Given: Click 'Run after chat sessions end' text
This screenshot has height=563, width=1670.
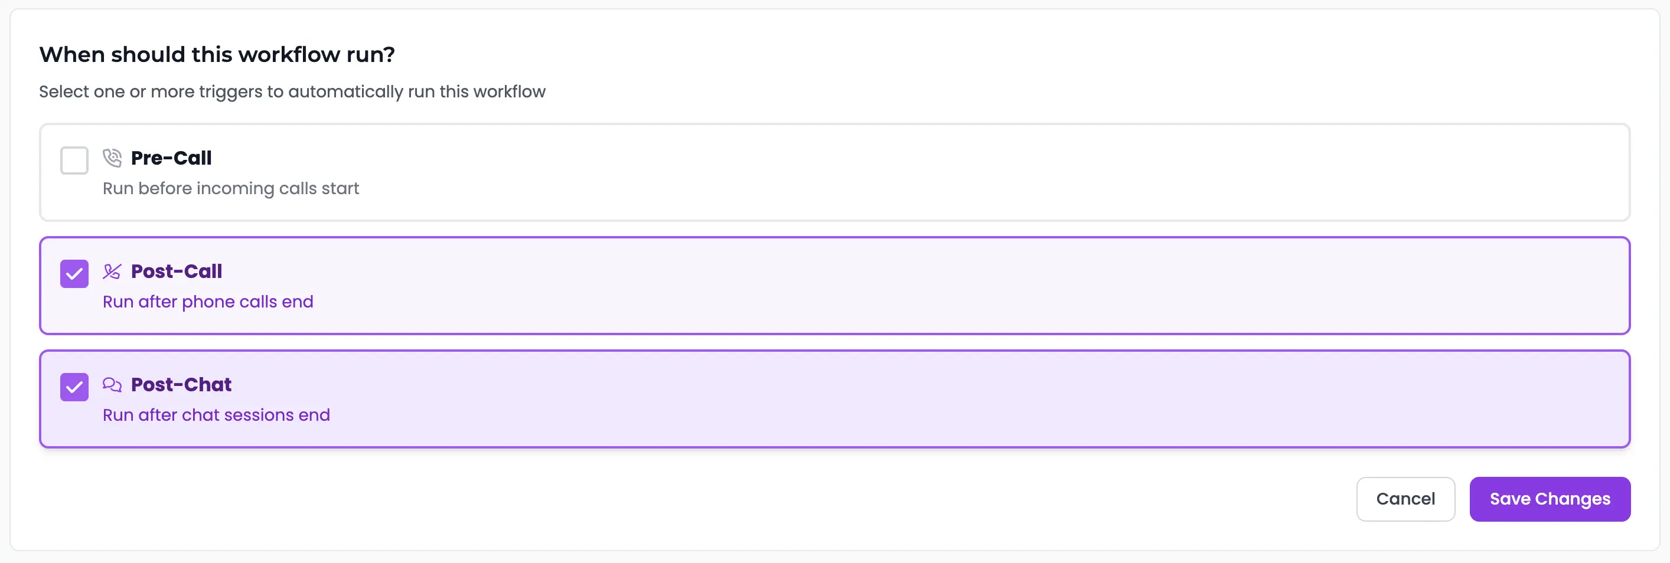Looking at the screenshot, I should tap(216, 415).
